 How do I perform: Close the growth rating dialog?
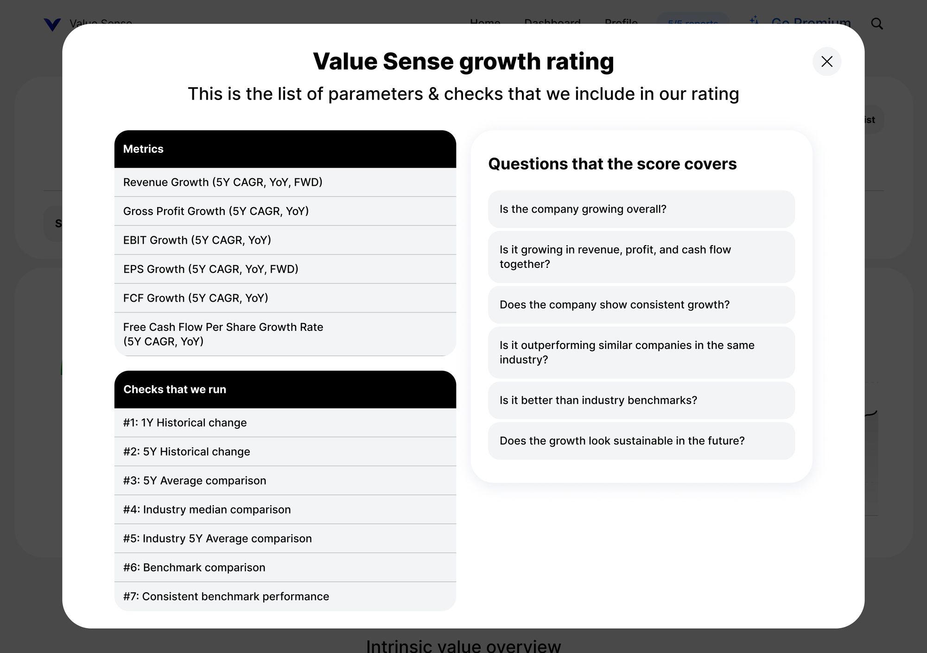pyautogui.click(x=827, y=62)
